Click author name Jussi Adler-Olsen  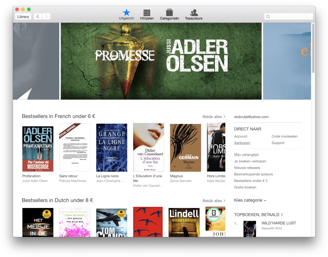click(35, 181)
